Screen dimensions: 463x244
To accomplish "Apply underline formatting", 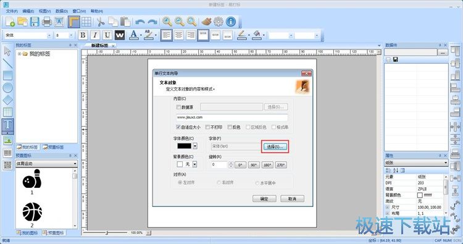I will (107, 35).
